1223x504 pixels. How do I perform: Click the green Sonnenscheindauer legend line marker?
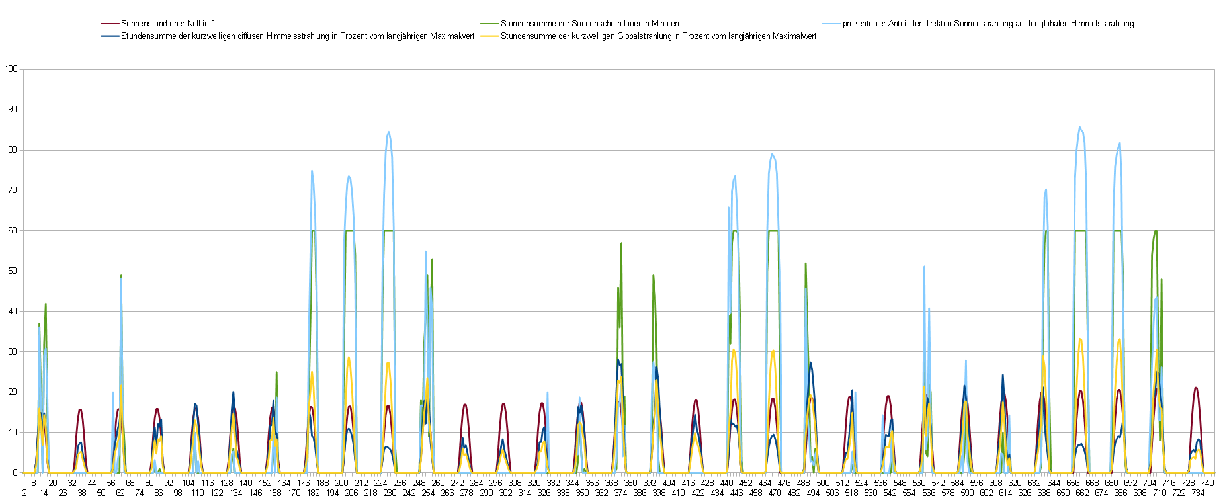pos(489,24)
